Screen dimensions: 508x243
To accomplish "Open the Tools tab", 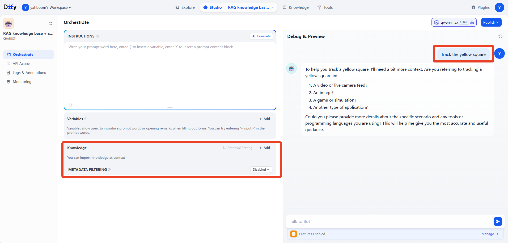I will point(325,7).
